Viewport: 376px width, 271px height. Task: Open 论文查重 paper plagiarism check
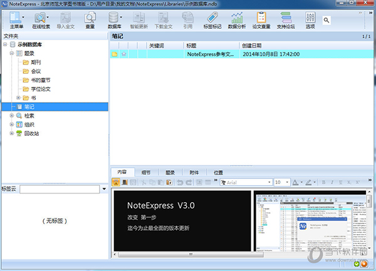pos(261,20)
